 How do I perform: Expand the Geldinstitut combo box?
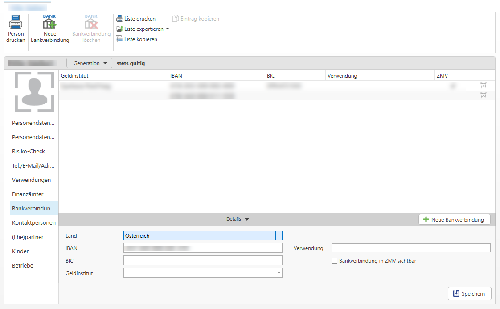point(279,273)
